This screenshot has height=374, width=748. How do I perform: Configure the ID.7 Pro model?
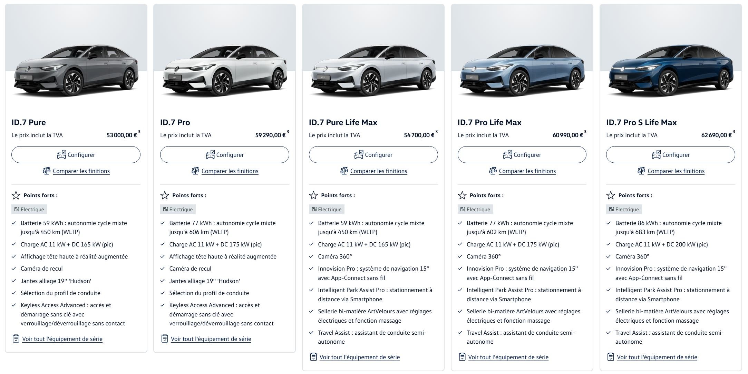(x=224, y=154)
